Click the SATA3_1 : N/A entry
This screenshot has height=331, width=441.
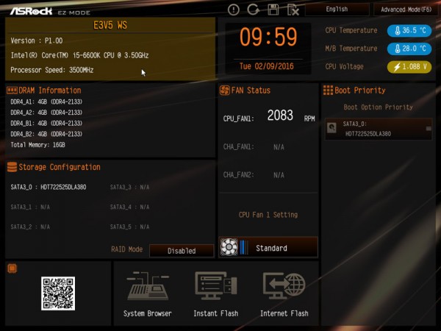30,207
